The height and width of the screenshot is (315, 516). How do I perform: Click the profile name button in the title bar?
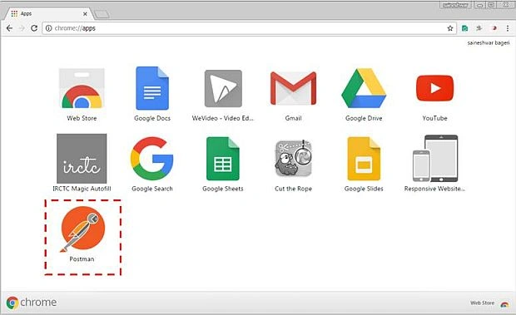pos(455,5)
